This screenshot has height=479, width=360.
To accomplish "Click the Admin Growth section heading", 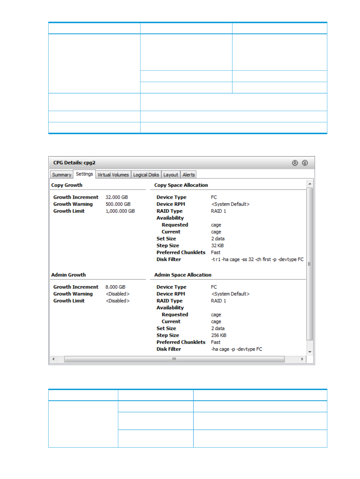I will (x=68, y=275).
